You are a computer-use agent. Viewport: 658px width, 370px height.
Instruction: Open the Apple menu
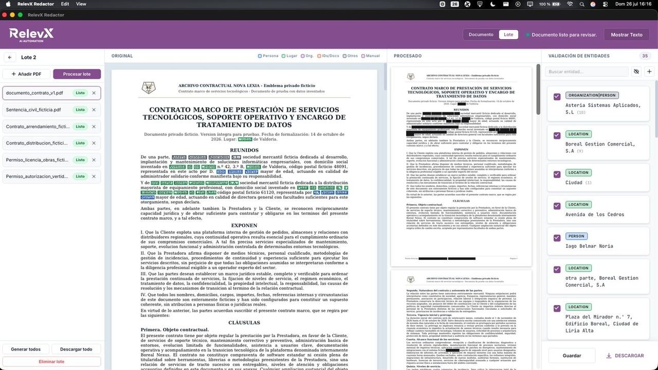pos(7,4)
